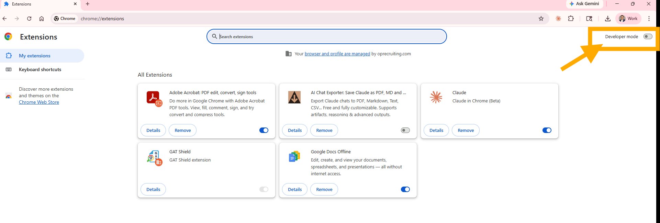Click the GAT Shield disabled toggle

point(264,189)
